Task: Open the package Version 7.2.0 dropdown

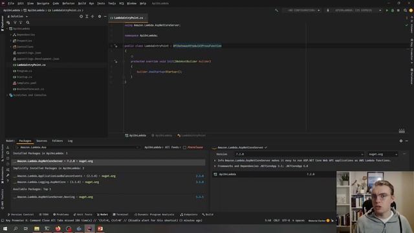Action: point(299,154)
